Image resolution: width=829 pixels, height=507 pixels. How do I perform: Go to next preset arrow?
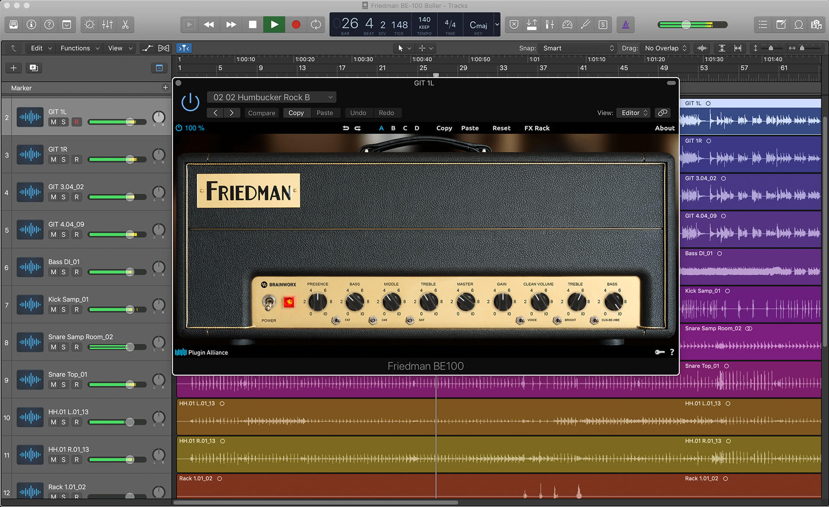[232, 113]
